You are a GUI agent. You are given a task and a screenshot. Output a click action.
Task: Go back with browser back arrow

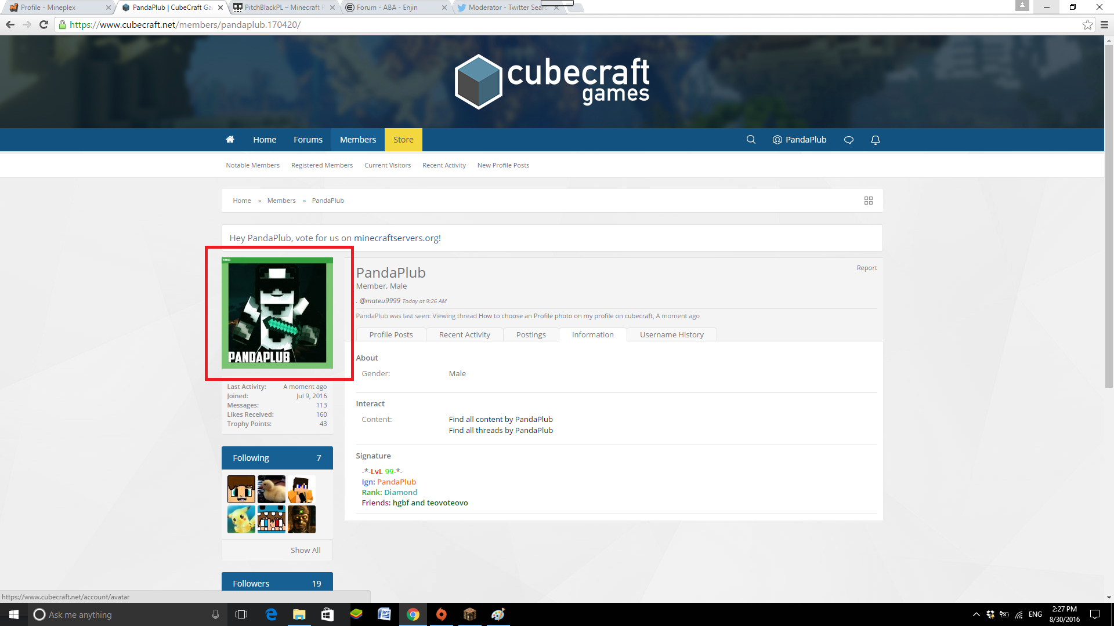click(x=10, y=24)
